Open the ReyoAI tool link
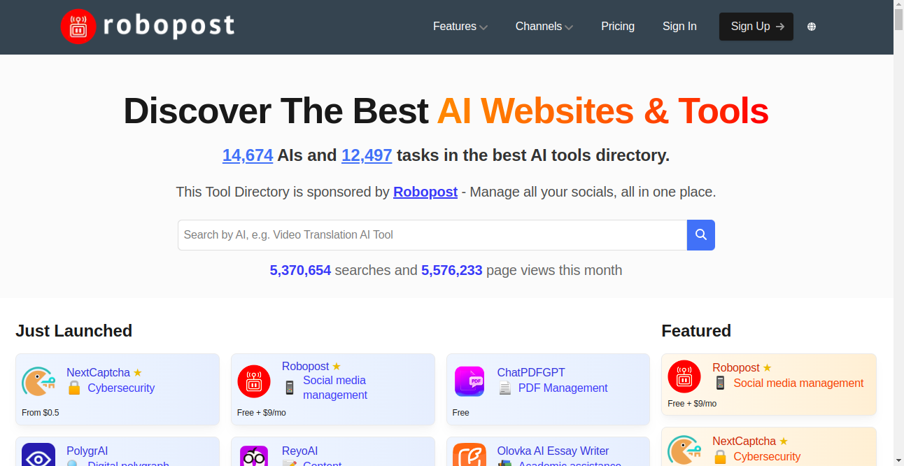The height and width of the screenshot is (466, 904). click(x=300, y=451)
